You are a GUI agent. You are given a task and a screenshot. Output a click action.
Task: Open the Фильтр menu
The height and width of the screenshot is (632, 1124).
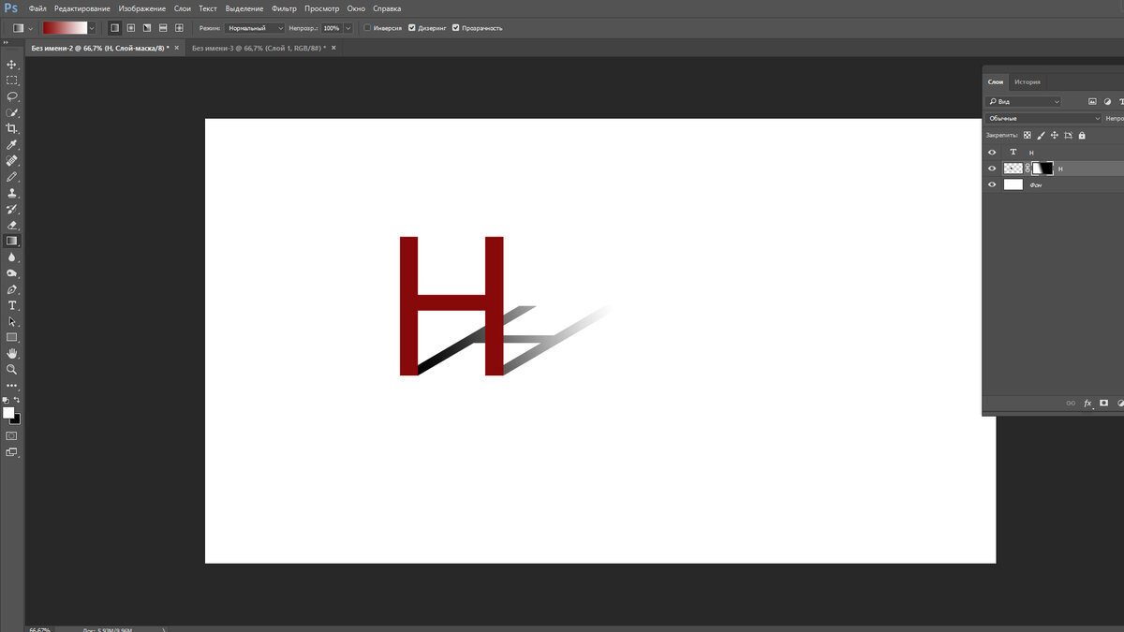pyautogui.click(x=284, y=8)
